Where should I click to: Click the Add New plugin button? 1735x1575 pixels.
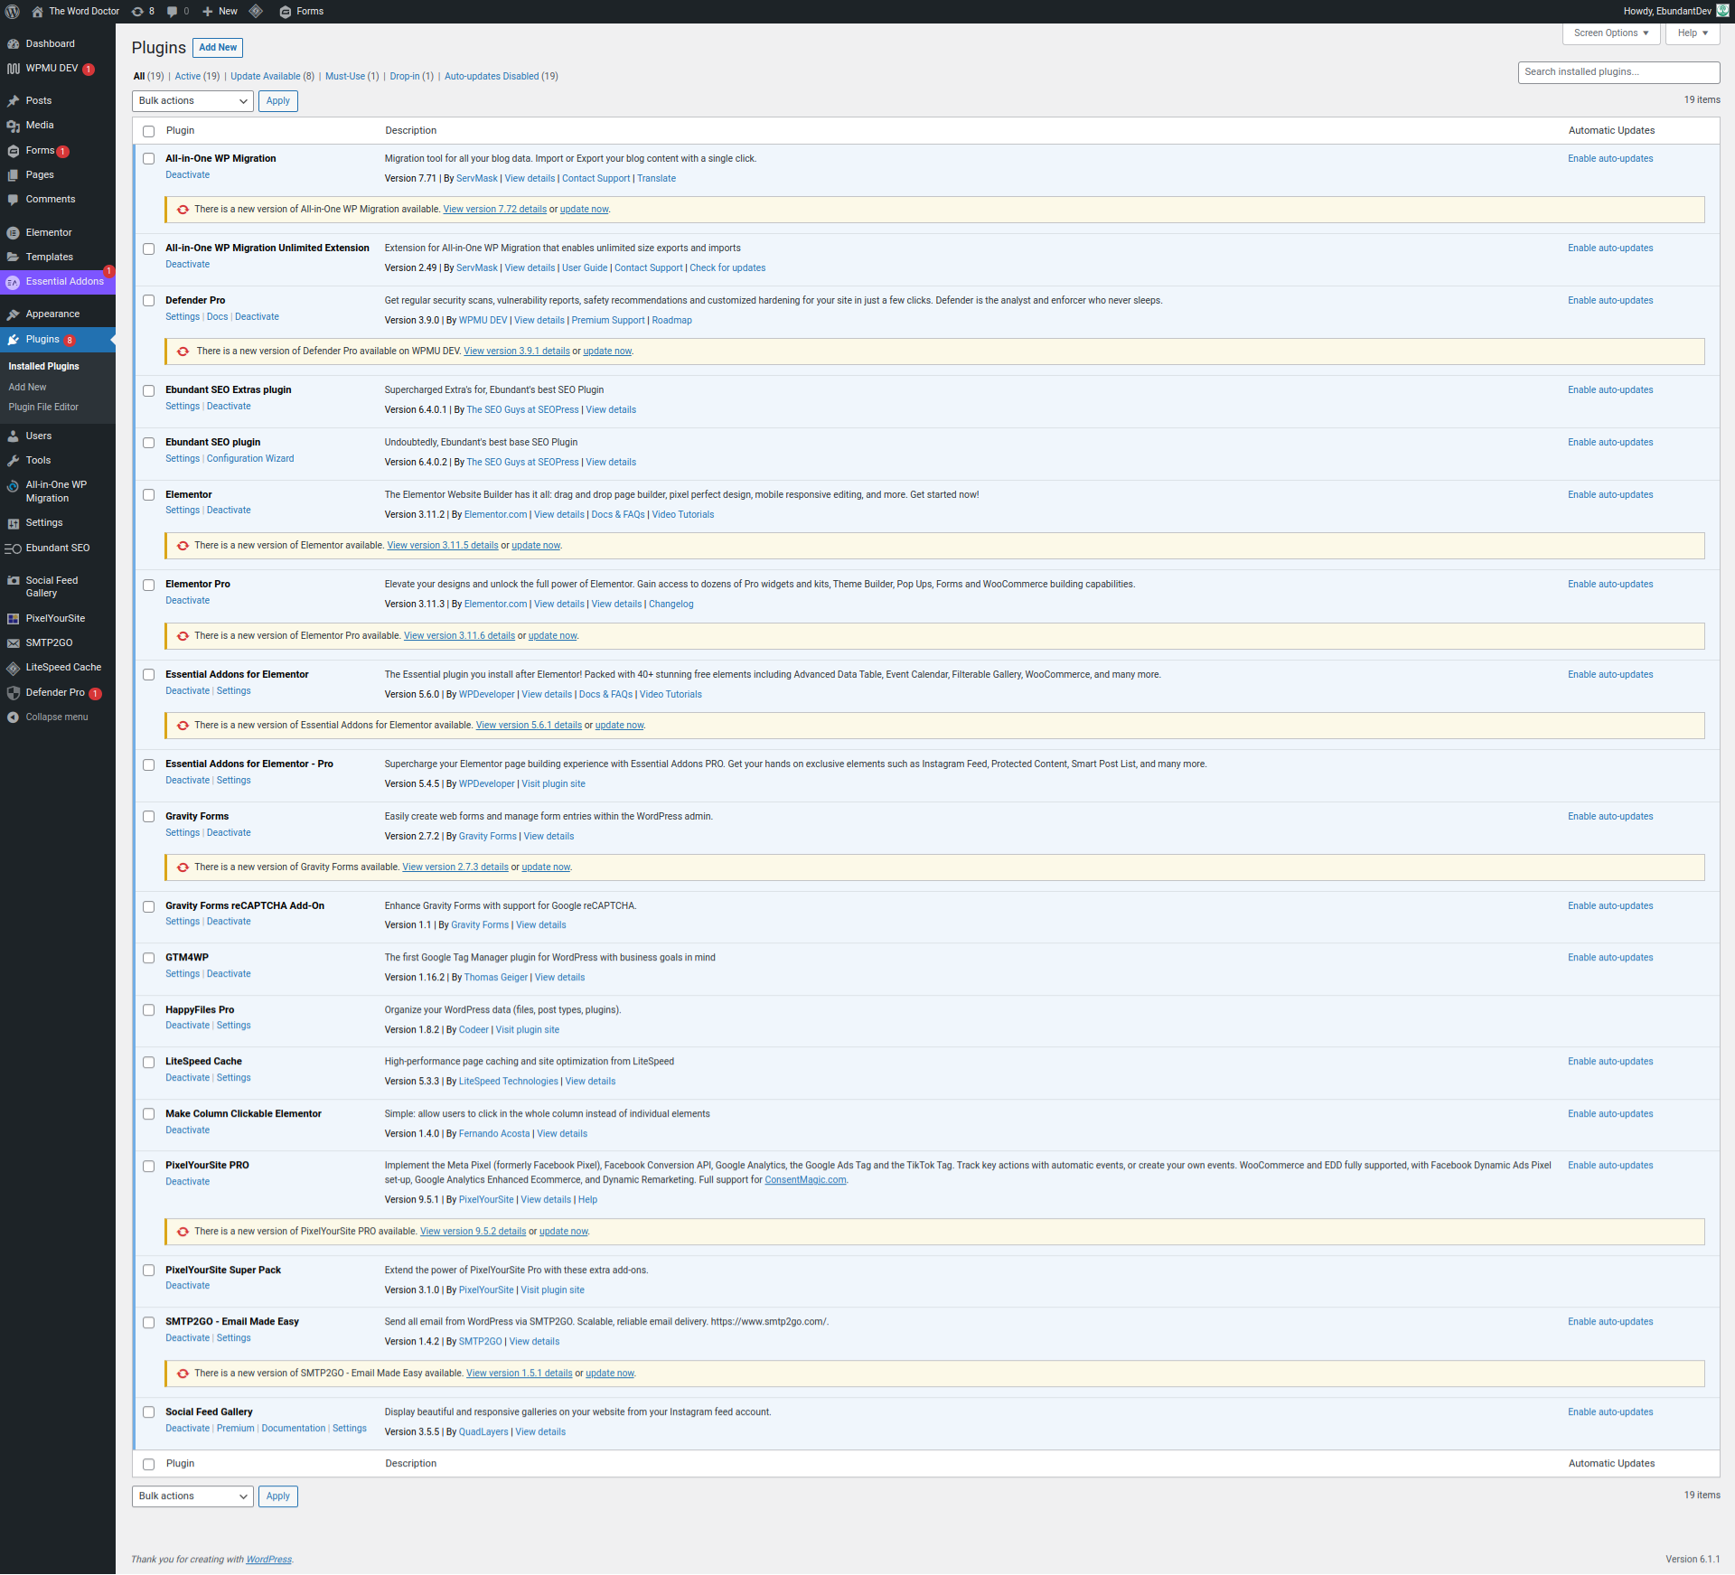pyautogui.click(x=218, y=48)
